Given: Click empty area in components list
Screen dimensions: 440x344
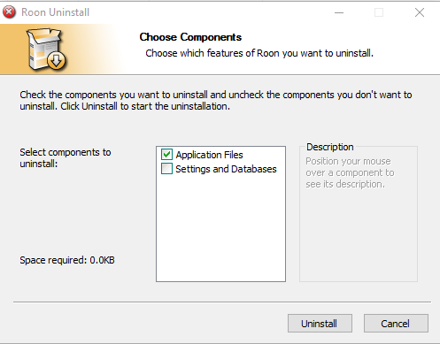Looking at the screenshot, I should click(220, 227).
